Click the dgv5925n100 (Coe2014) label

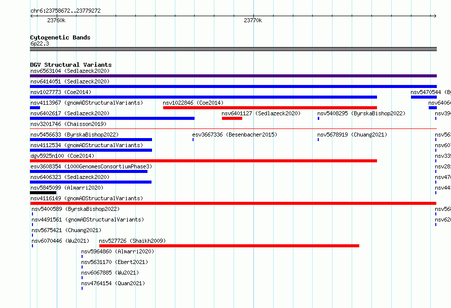tap(62, 156)
